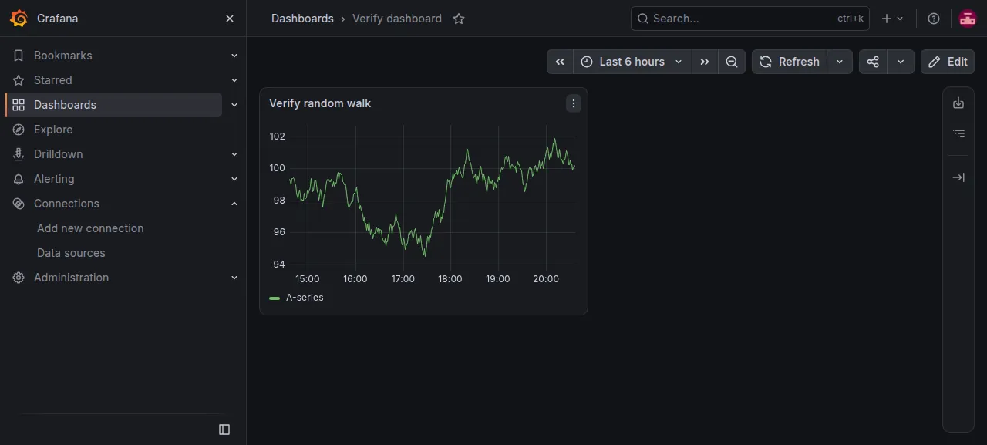Expand the Drilldown section chevron
Screen dimensions: 987x445
tap(234, 154)
